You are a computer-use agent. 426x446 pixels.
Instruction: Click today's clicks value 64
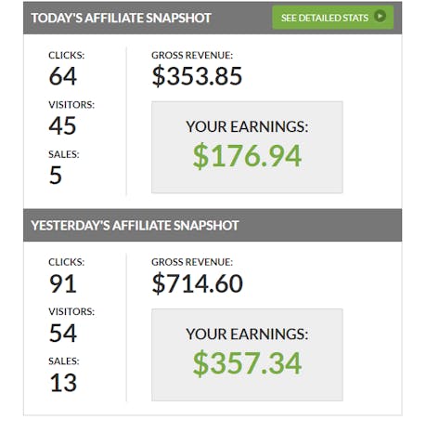(62, 76)
